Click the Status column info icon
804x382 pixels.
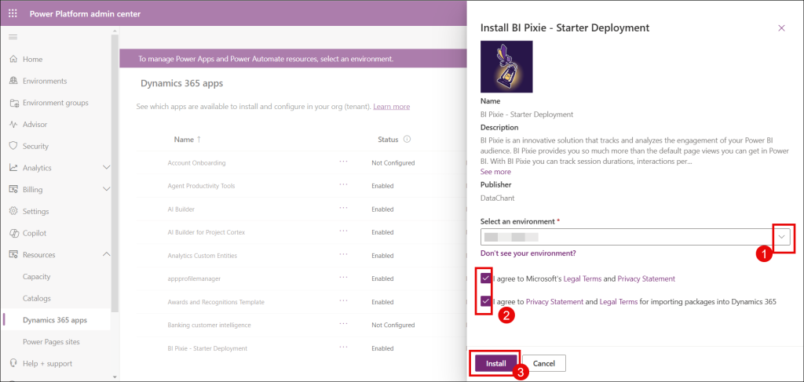click(x=407, y=140)
